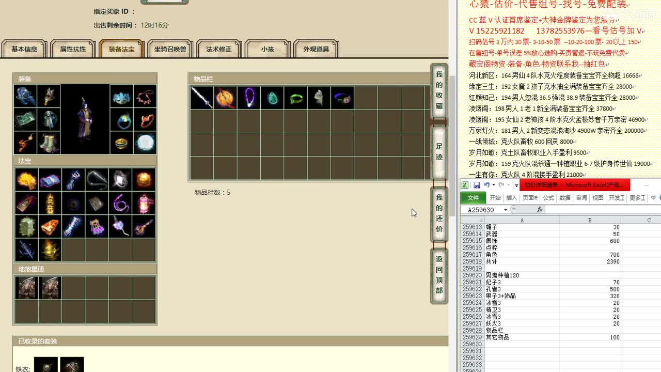Screen dimensions: 661x372
Task: Open the 法术修正 tab
Action: (x=219, y=49)
